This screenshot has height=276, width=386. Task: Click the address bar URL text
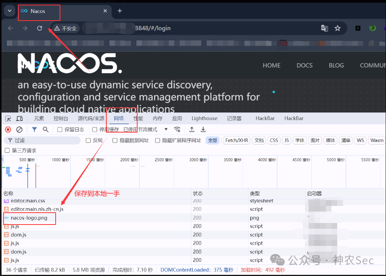tap(153, 28)
